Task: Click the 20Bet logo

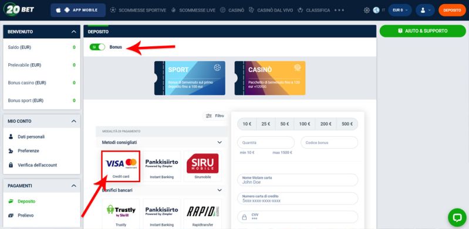Action: point(19,9)
